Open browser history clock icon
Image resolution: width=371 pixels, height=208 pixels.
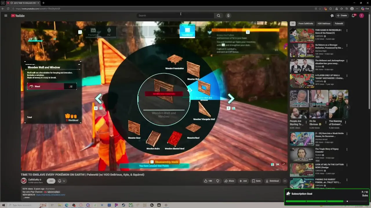pos(347,9)
